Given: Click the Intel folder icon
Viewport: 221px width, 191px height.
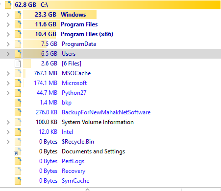Looking at the screenshot, I should click(18, 132).
